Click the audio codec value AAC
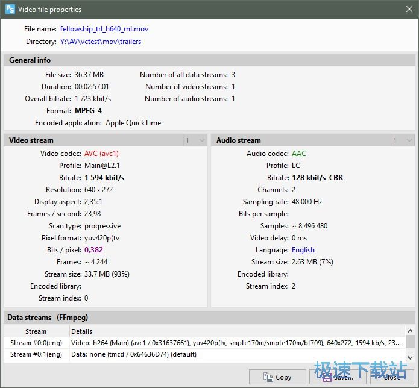Viewport: 419px width, 388px height. tap(299, 154)
